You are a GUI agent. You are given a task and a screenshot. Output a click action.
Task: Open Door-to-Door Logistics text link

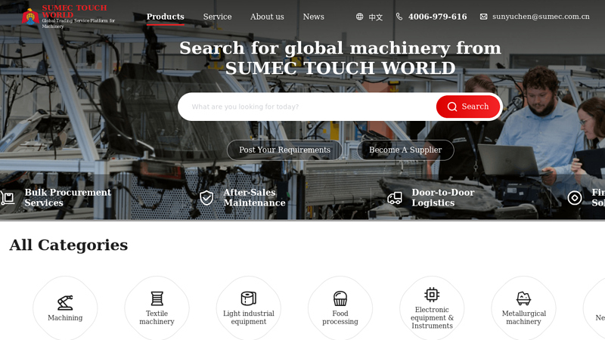tap(443, 198)
